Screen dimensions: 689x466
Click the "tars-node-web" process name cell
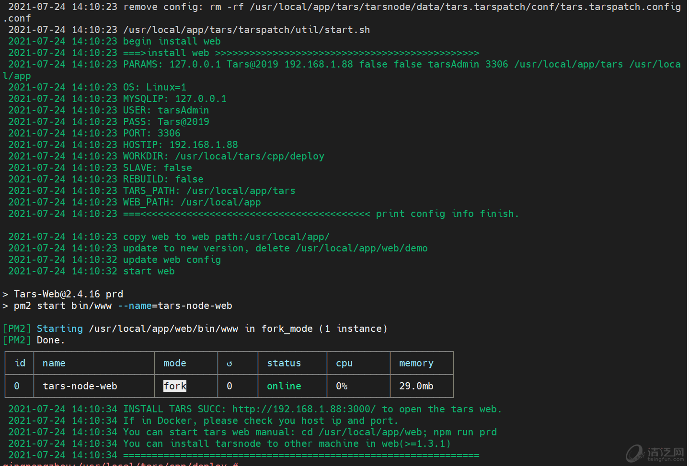click(x=80, y=386)
